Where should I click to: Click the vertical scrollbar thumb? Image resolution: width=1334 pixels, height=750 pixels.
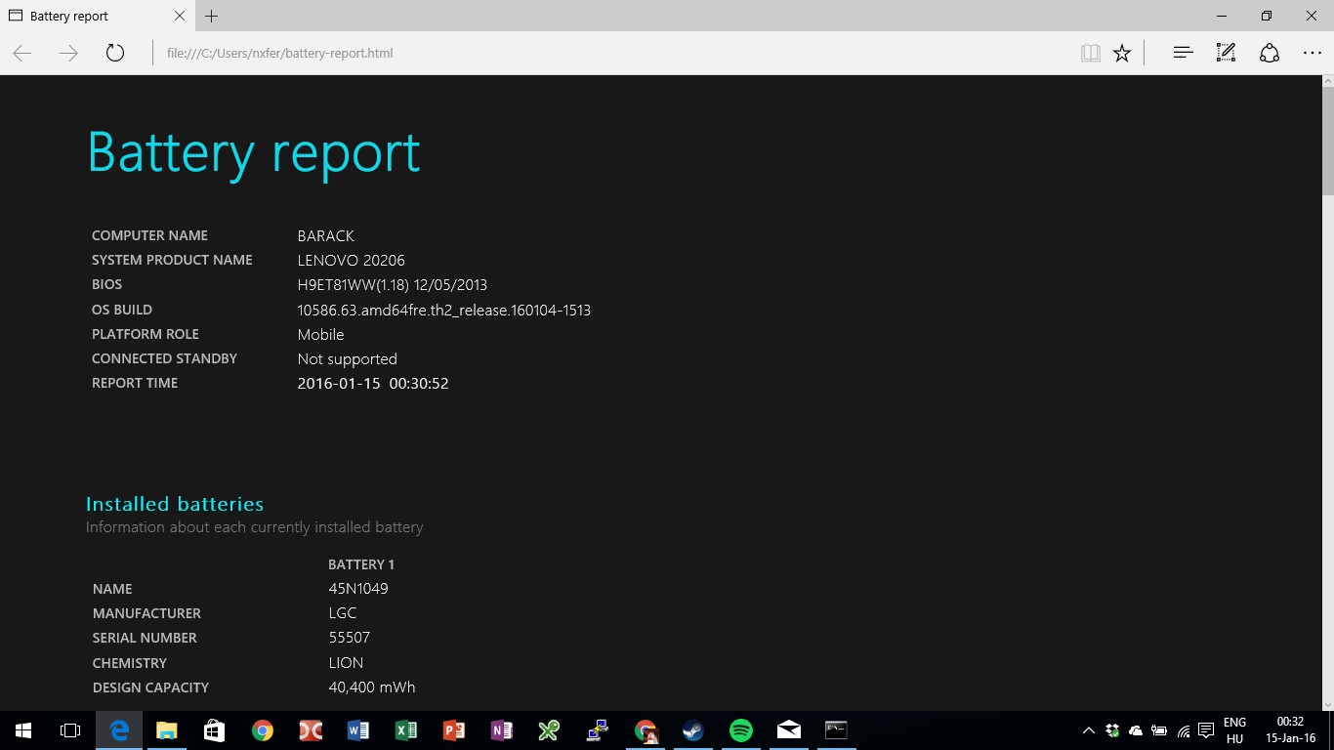click(1327, 142)
